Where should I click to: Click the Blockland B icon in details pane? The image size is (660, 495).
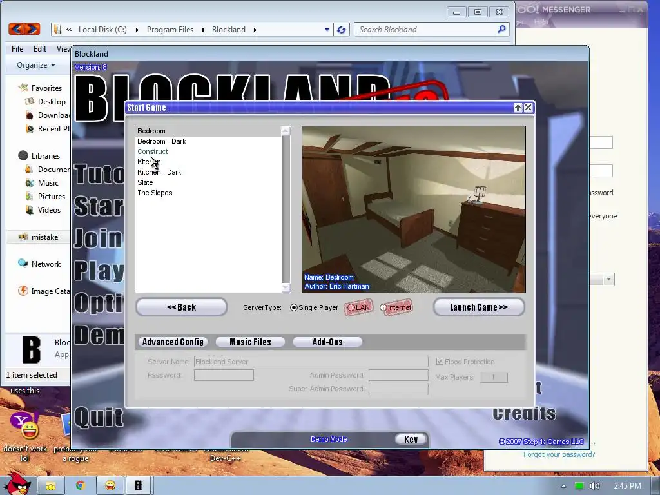click(32, 349)
